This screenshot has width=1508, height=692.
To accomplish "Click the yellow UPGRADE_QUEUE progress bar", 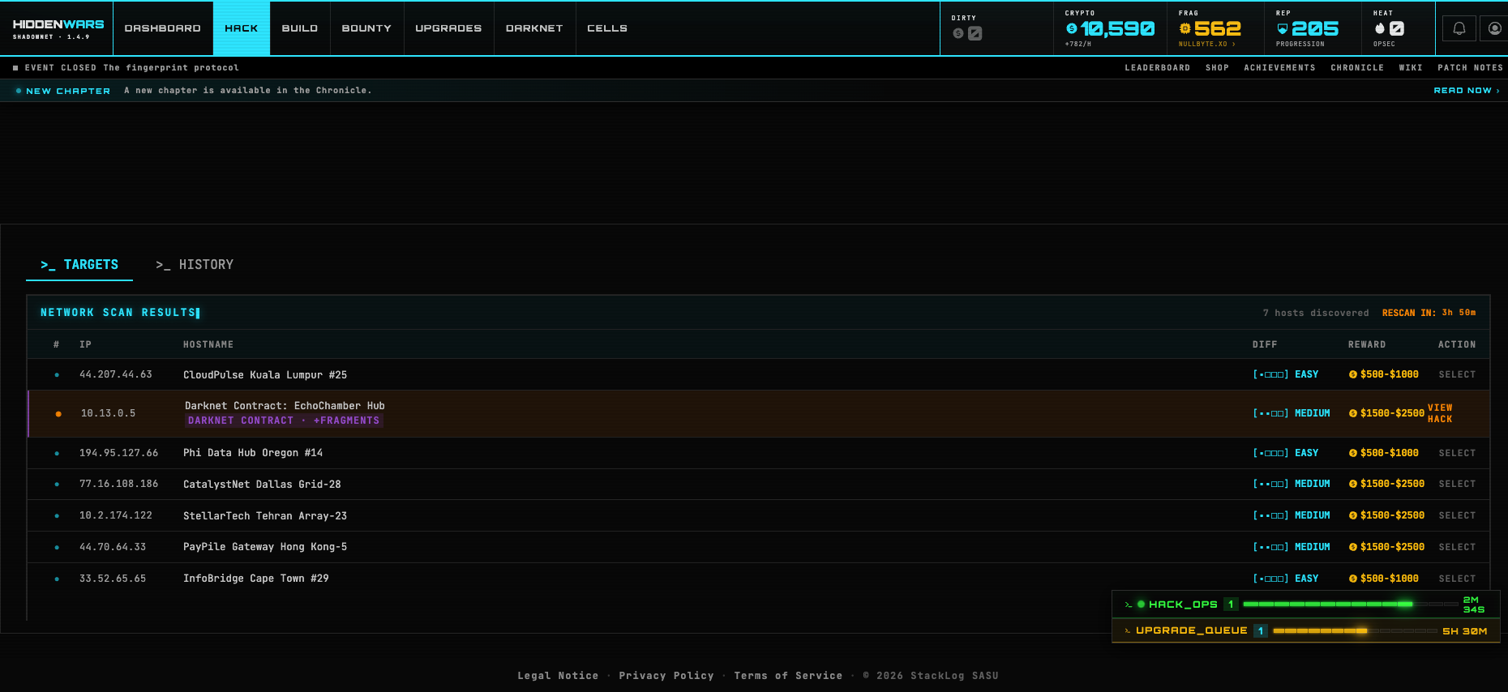I will pyautogui.click(x=1355, y=630).
